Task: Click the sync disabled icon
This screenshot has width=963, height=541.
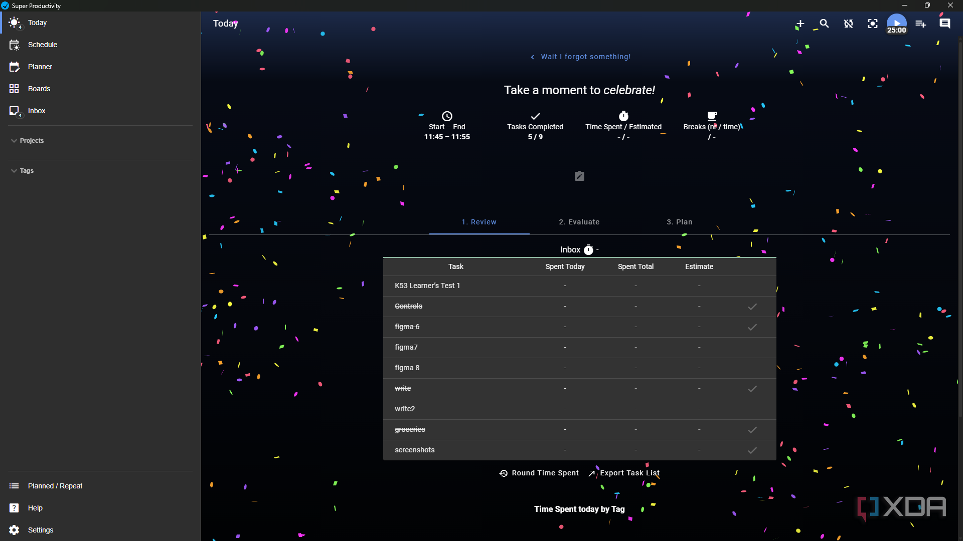Action: coord(848,24)
